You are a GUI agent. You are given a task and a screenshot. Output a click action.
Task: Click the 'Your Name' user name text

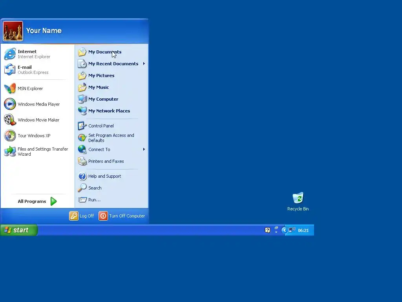44,31
